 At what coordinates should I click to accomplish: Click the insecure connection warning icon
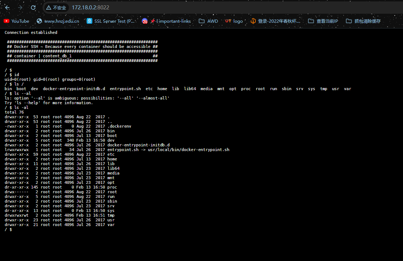[49, 8]
